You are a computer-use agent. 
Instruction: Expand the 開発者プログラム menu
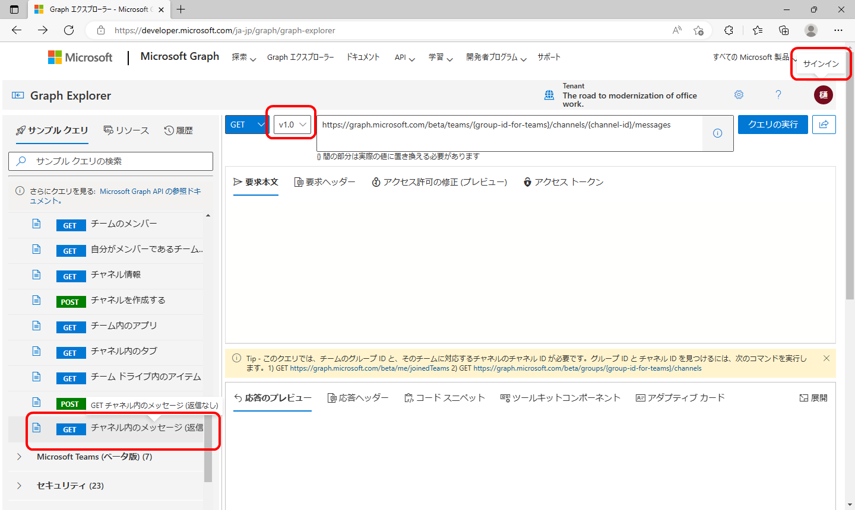496,58
